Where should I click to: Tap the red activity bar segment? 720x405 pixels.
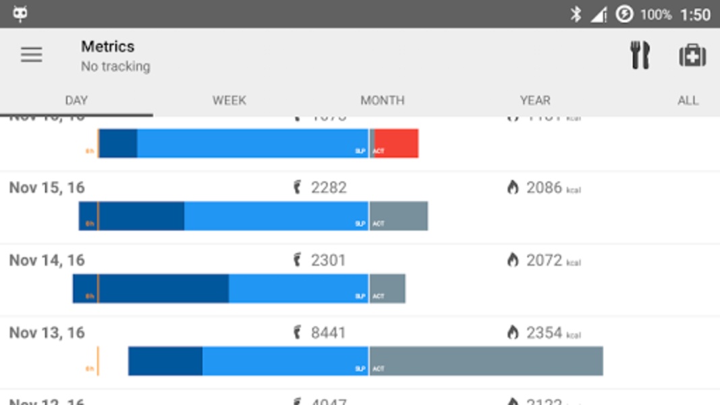pos(396,143)
